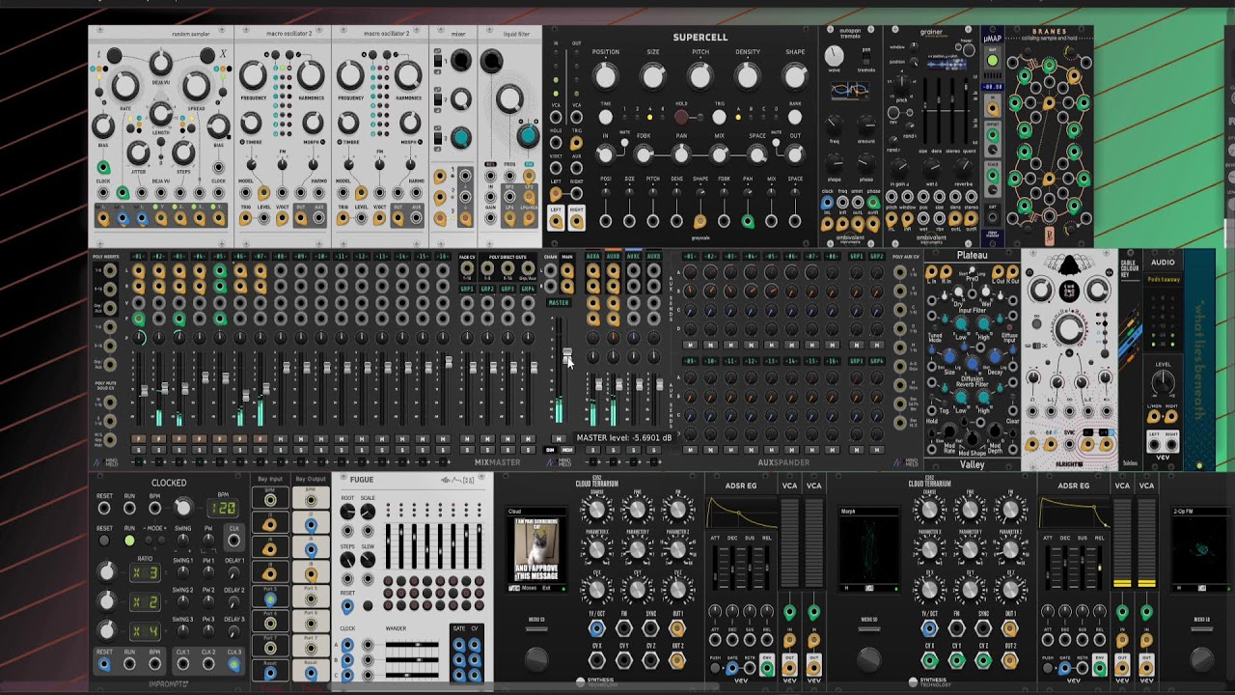This screenshot has width=1235, height=695.
Task: Click the CLK 3 output jack on Clocked
Action: 233,664
